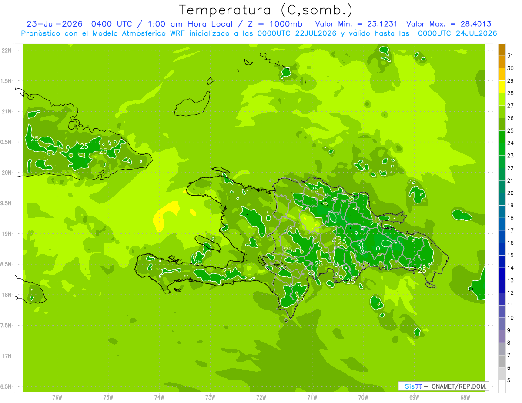This screenshot has height=403, width=522.
Task: Click the "75W" longitude label
Action: 108,397
